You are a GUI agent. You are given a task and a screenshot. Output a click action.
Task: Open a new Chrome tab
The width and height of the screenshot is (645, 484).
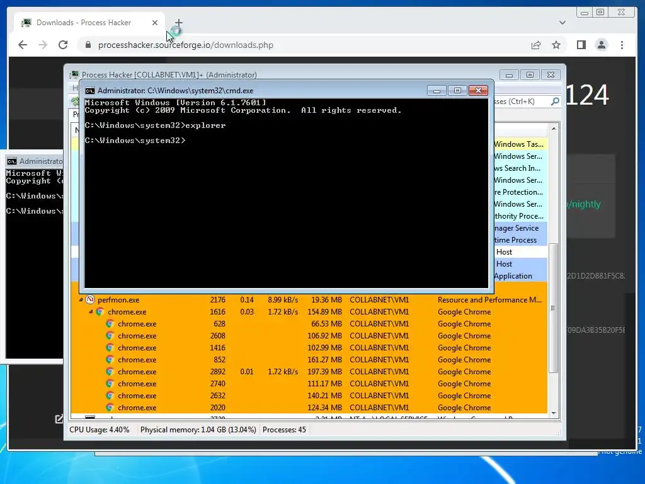(178, 23)
